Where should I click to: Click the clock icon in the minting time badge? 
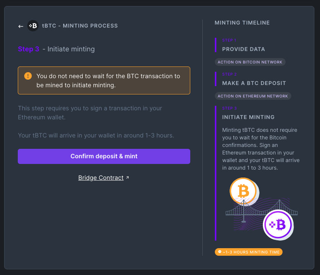(x=220, y=252)
